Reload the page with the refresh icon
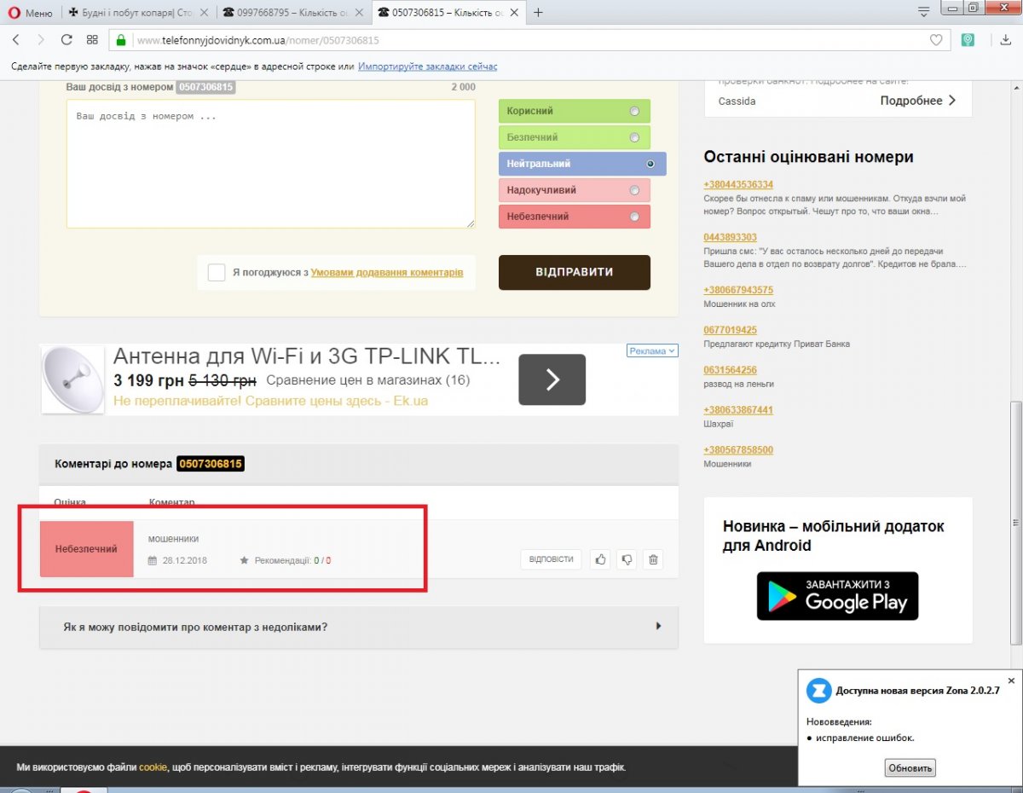Viewport: 1023px width, 793px height. (x=66, y=40)
